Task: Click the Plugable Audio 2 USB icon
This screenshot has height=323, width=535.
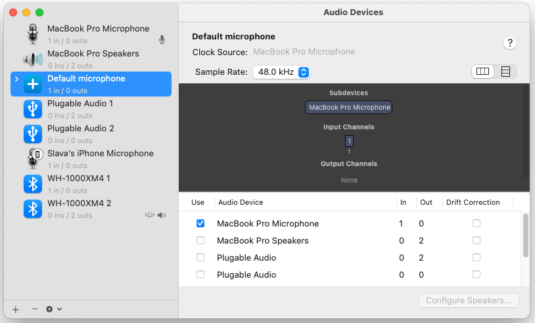Action: (x=33, y=134)
